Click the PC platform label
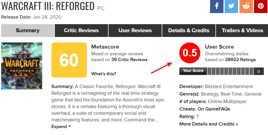The height and width of the screenshot is (135, 268). pos(101,8)
